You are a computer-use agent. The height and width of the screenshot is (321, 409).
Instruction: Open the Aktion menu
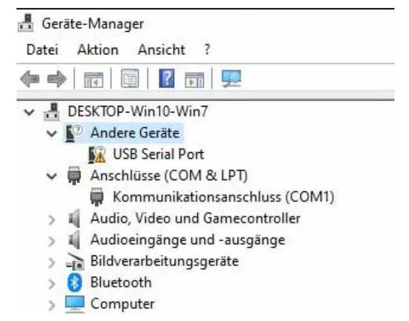pyautogui.click(x=97, y=50)
